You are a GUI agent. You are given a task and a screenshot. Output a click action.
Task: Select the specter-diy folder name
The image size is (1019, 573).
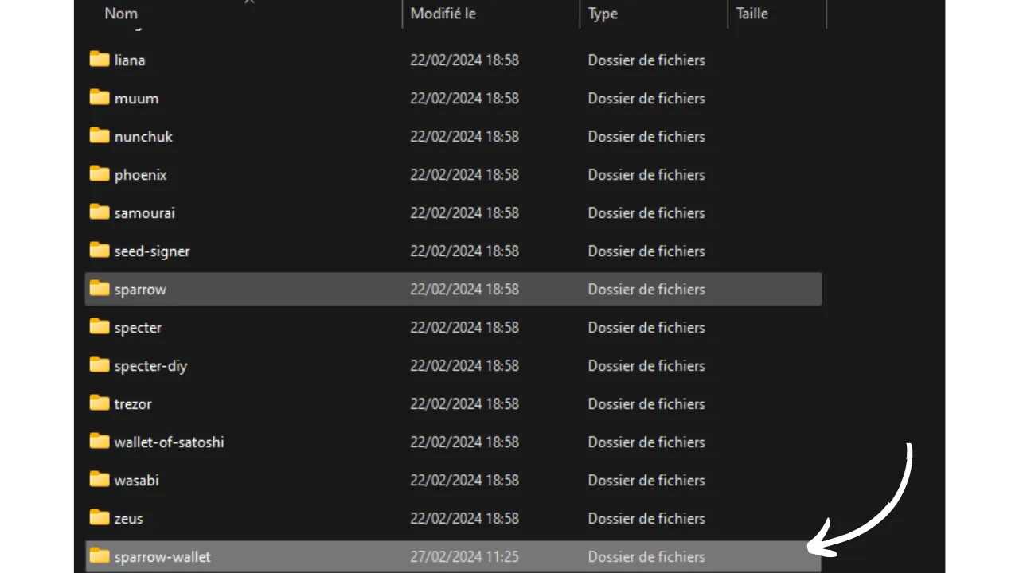point(150,366)
